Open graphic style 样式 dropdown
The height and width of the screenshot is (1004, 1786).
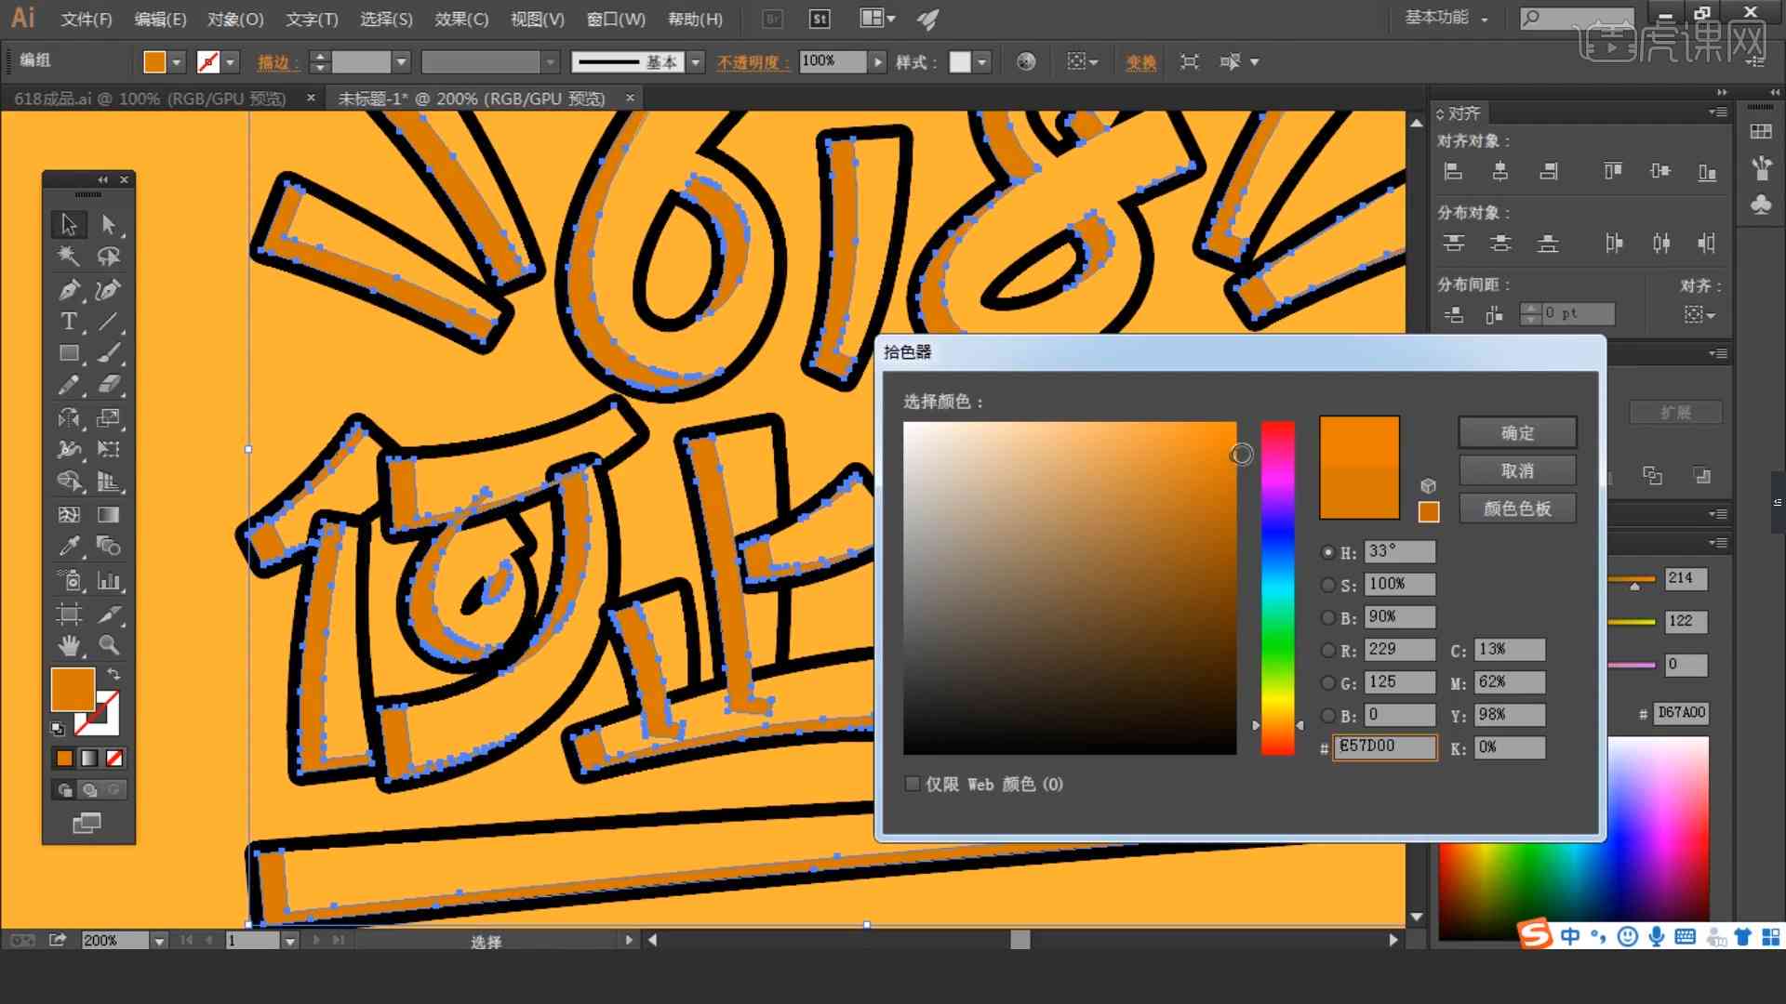981,62
